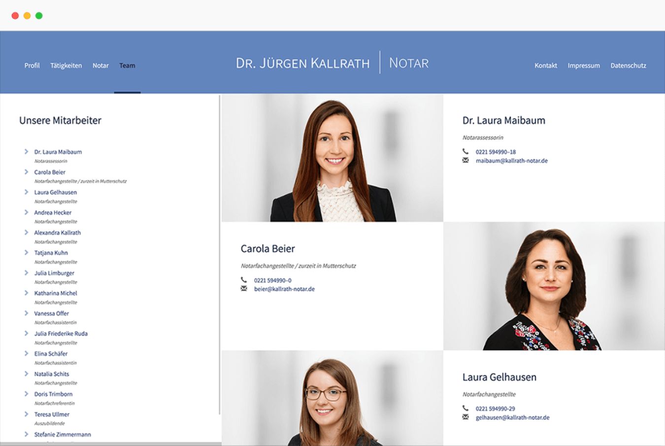665x446 pixels.
Task: Click envelope icon beside gelhausen@kallrath-notar.de
Action: 465,417
